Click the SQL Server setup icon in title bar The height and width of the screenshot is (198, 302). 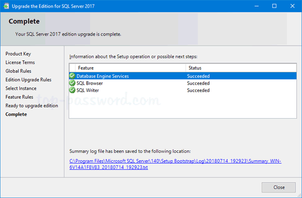pyautogui.click(x=6, y=6)
